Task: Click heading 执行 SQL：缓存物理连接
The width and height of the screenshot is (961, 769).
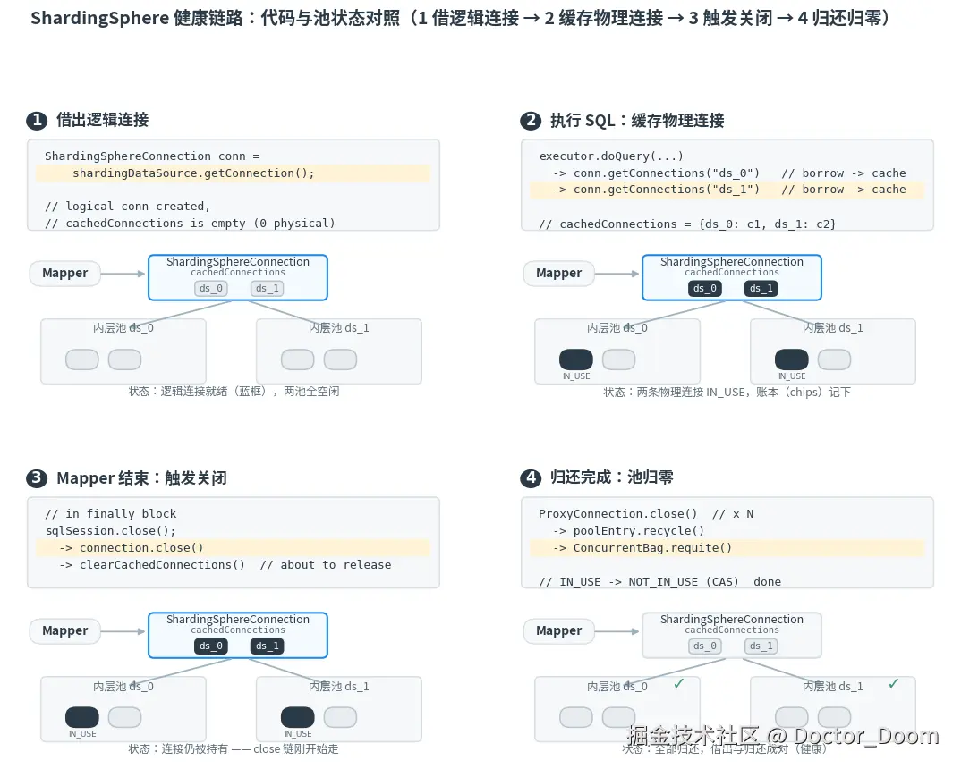Action: 637,120
